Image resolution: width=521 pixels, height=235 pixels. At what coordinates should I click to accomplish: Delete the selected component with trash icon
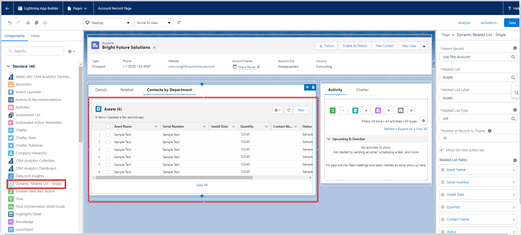point(313,87)
